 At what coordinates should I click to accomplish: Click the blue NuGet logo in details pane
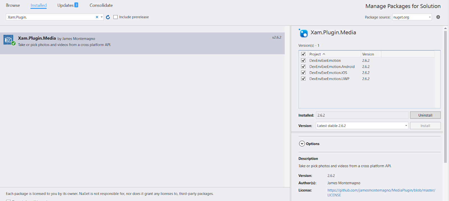303,33
